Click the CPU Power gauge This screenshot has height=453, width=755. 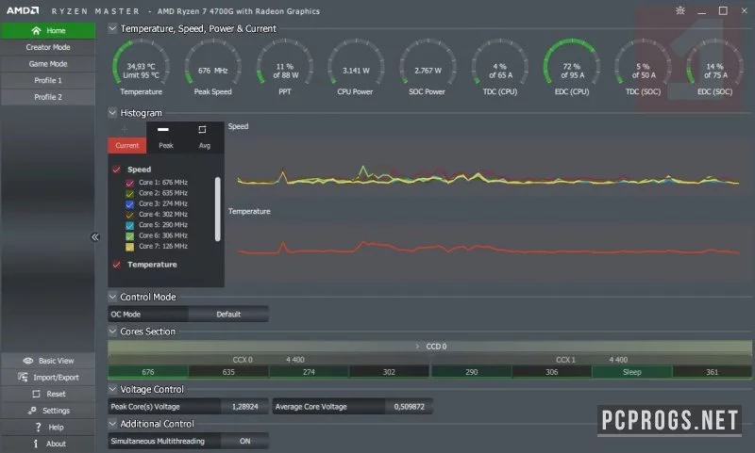pyautogui.click(x=356, y=67)
